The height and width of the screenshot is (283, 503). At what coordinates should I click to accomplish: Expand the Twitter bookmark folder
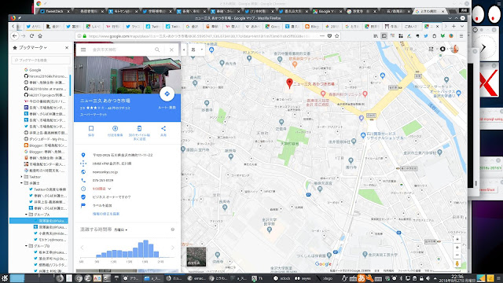tap(21, 177)
